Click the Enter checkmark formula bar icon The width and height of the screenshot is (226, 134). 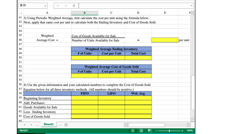click(x=66, y=6)
